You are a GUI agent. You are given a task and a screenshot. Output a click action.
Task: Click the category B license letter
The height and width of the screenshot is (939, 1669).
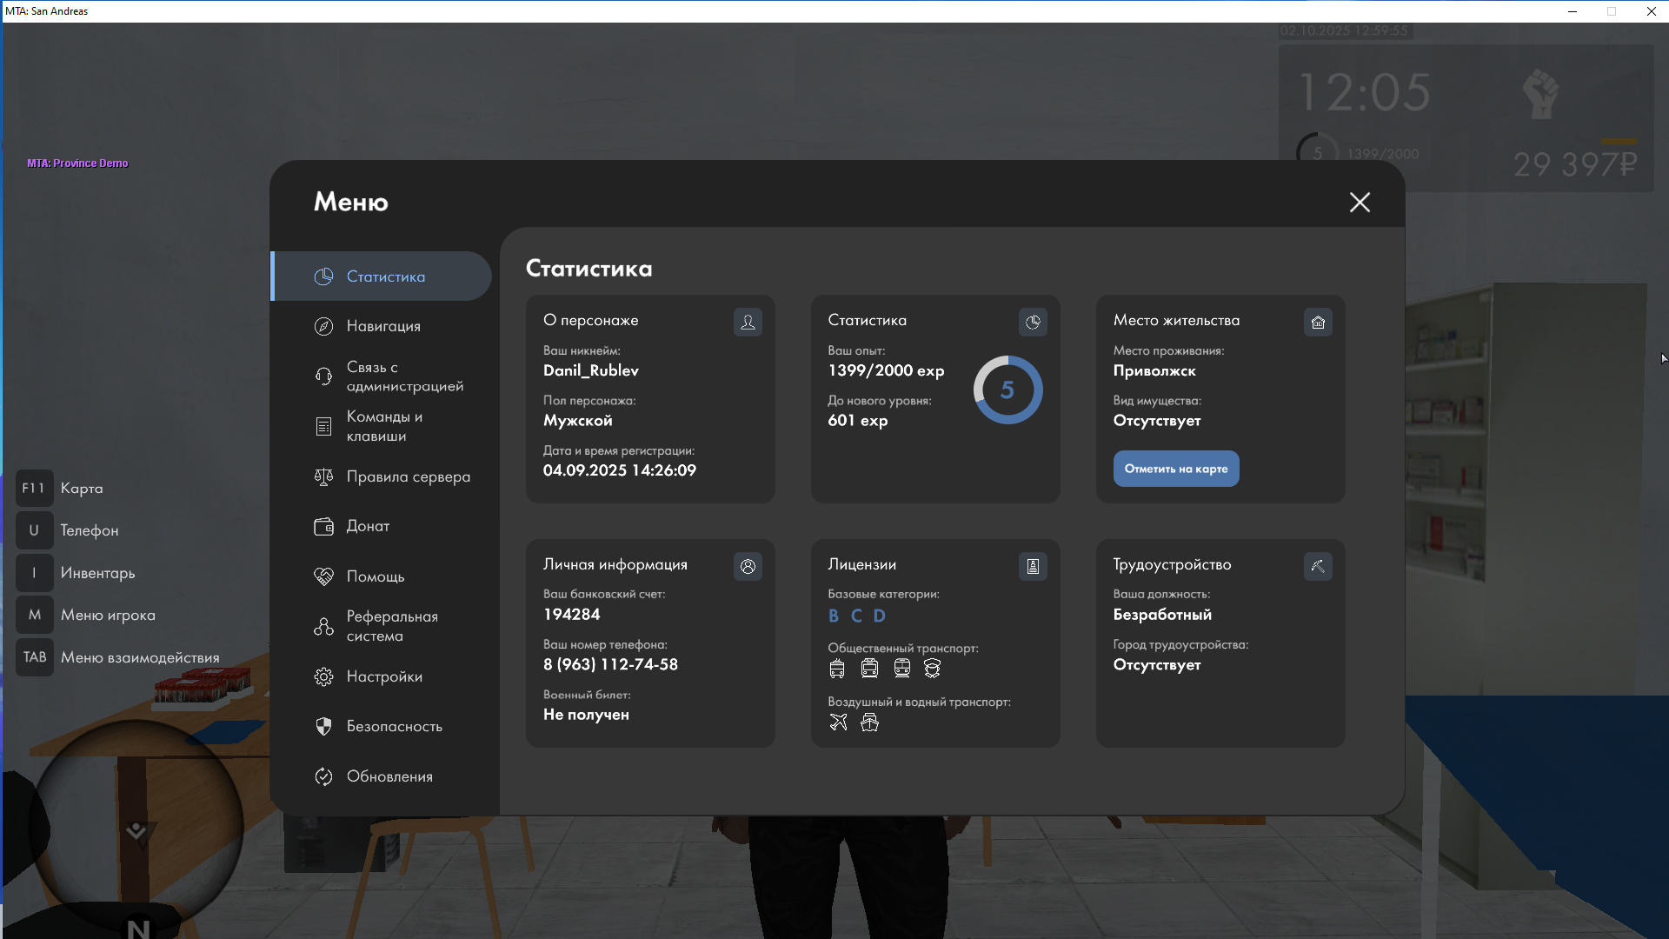[x=834, y=616]
